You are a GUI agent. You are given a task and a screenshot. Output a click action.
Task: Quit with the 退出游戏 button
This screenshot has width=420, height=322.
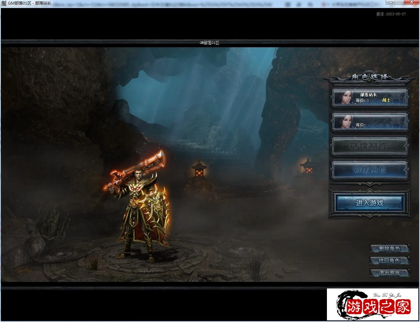point(390,273)
